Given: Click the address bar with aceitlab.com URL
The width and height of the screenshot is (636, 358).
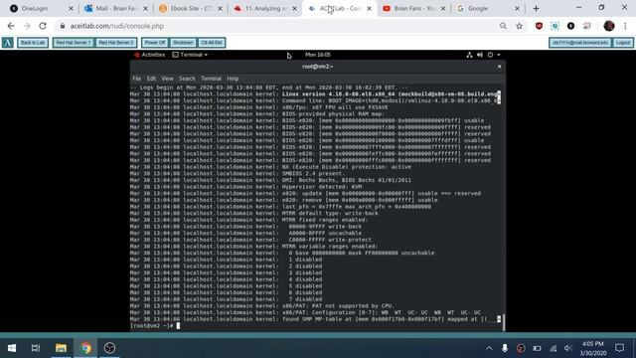Looking at the screenshot, I should [280, 26].
